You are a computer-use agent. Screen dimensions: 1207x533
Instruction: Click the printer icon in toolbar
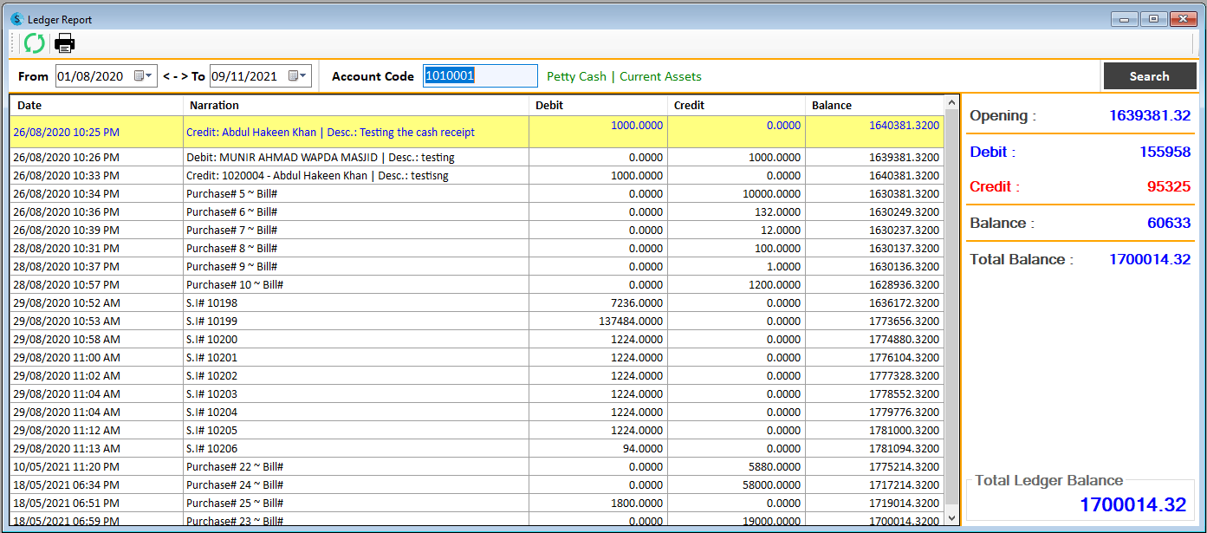pyautogui.click(x=65, y=42)
